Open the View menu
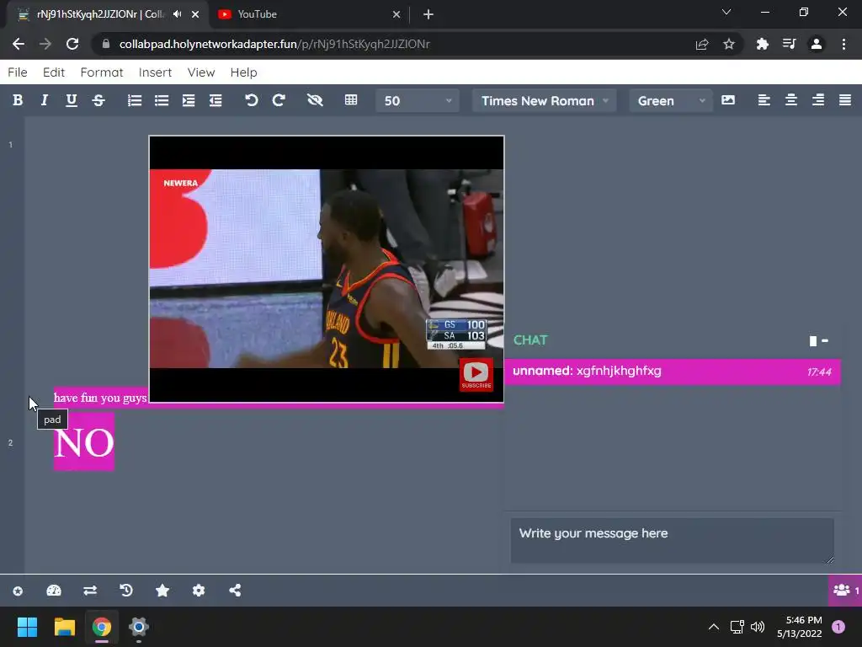Image resolution: width=862 pixels, height=647 pixels. point(200,72)
